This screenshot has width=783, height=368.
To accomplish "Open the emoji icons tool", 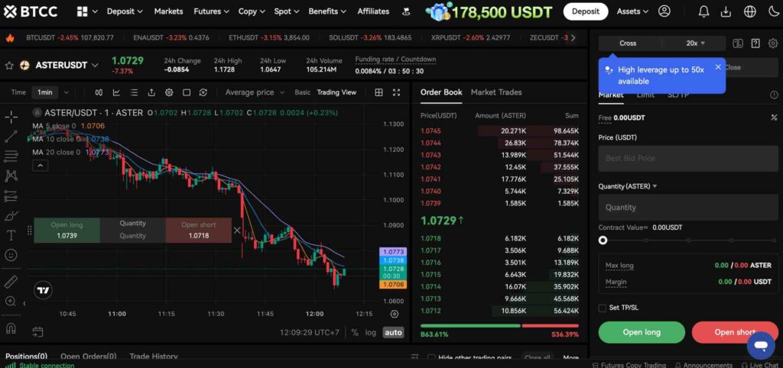I will (11, 255).
